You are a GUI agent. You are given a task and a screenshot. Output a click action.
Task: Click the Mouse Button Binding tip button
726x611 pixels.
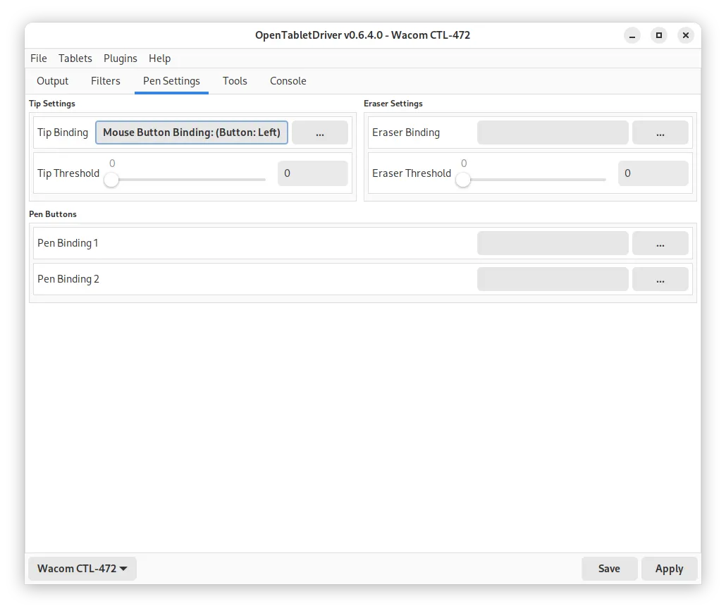(x=192, y=132)
